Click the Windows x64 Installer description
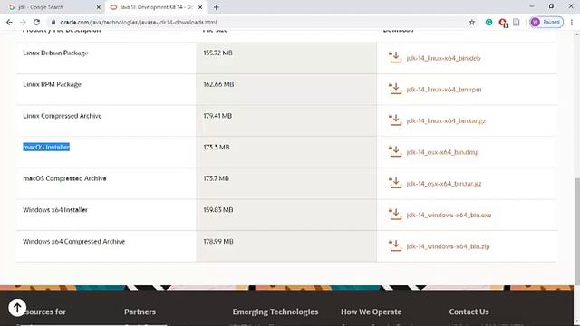This screenshot has height=326, width=580. click(x=55, y=210)
